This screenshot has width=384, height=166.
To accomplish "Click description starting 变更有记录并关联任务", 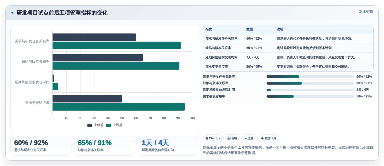I will coord(314,67).
